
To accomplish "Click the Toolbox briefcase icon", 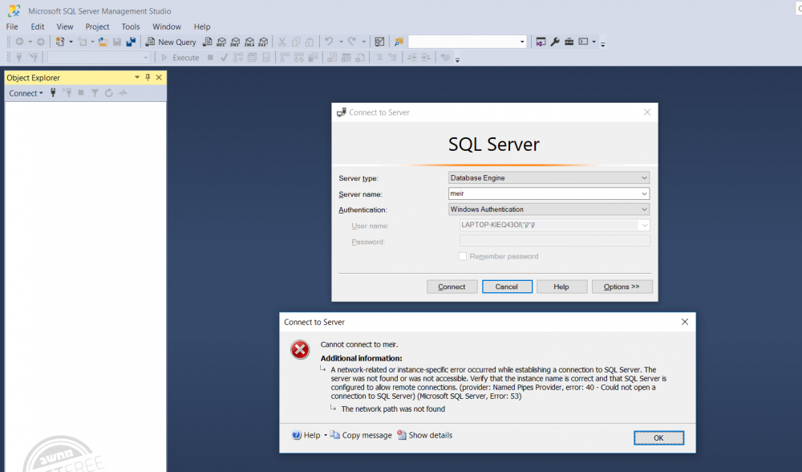I will pyautogui.click(x=569, y=42).
